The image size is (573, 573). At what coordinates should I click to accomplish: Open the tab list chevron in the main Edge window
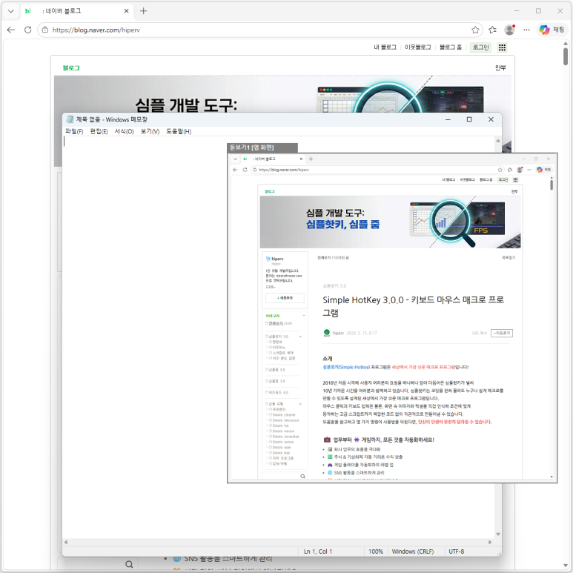point(11,11)
